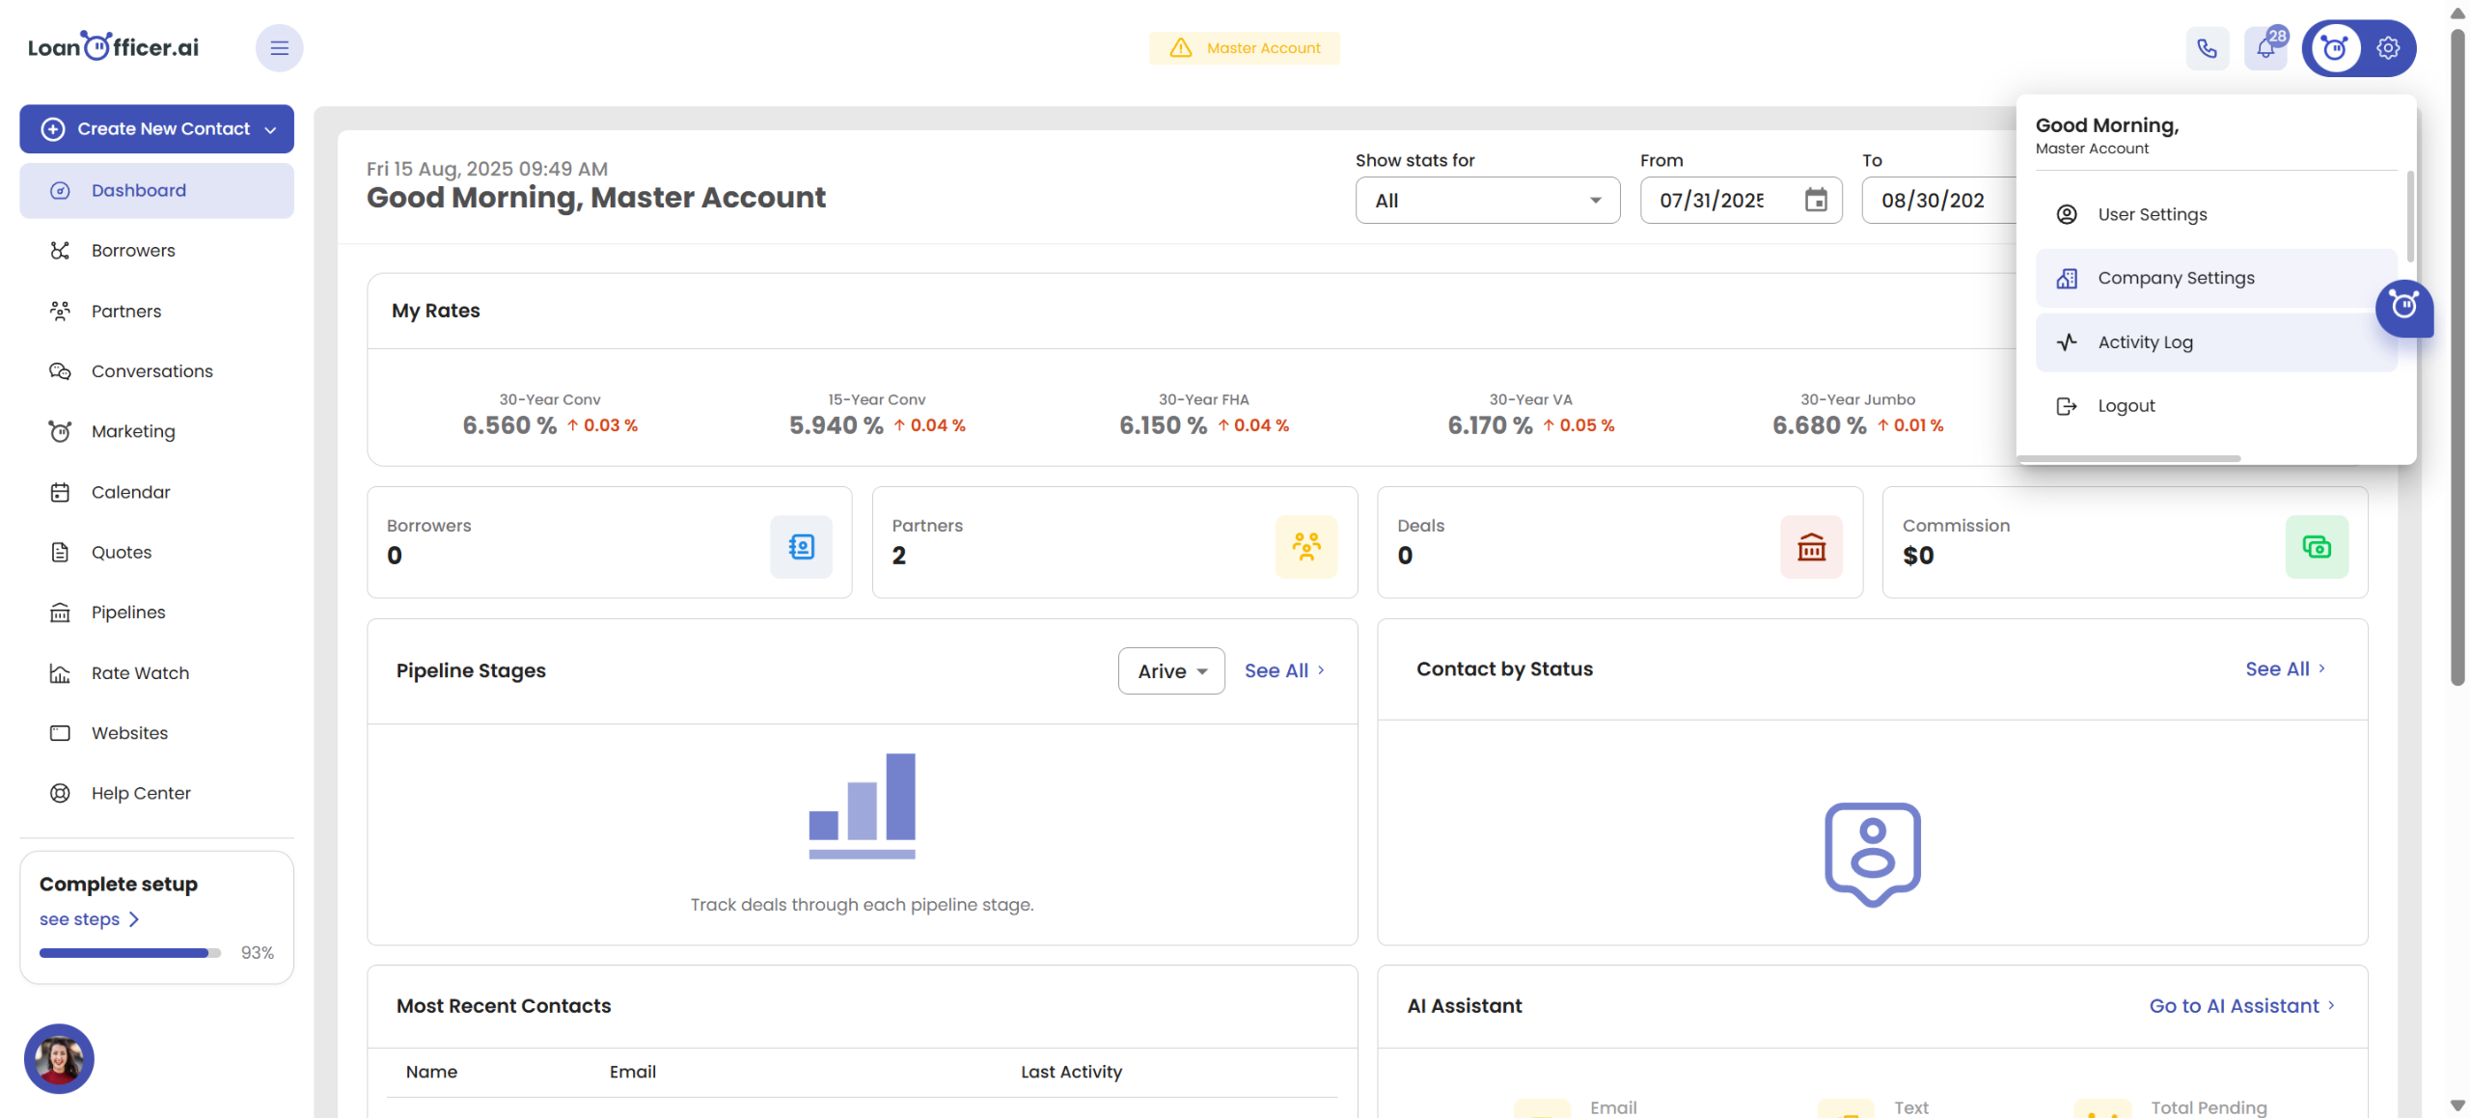Screen dimensions: 2470x1118
Task: Click the support agent avatar thumbnail
Action: 59,1058
